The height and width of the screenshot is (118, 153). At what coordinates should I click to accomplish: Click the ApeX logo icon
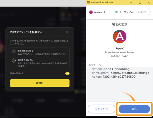coord(120,36)
